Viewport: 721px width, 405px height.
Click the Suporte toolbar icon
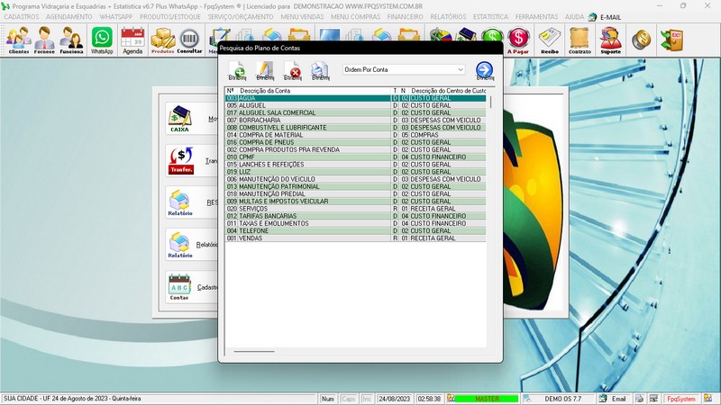click(x=610, y=40)
